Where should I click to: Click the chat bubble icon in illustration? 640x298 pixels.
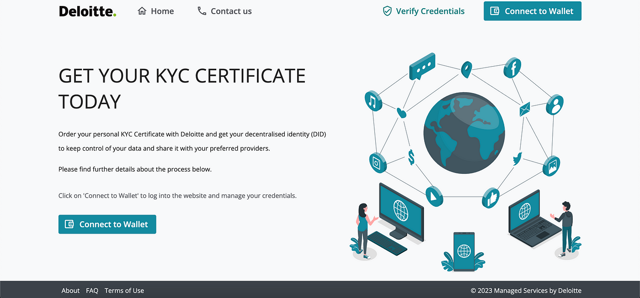click(x=421, y=66)
